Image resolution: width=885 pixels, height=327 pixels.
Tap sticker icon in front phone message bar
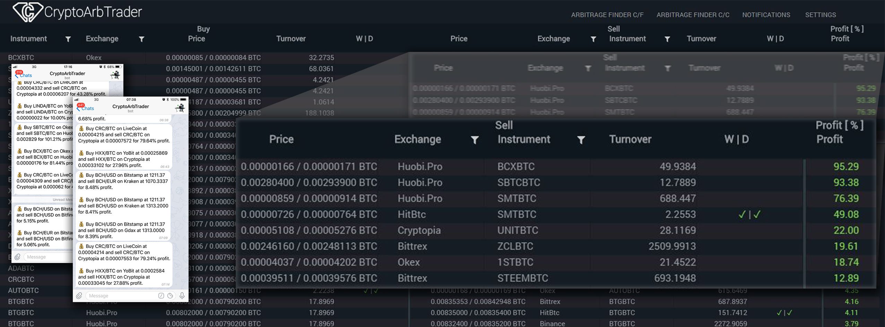click(x=170, y=296)
